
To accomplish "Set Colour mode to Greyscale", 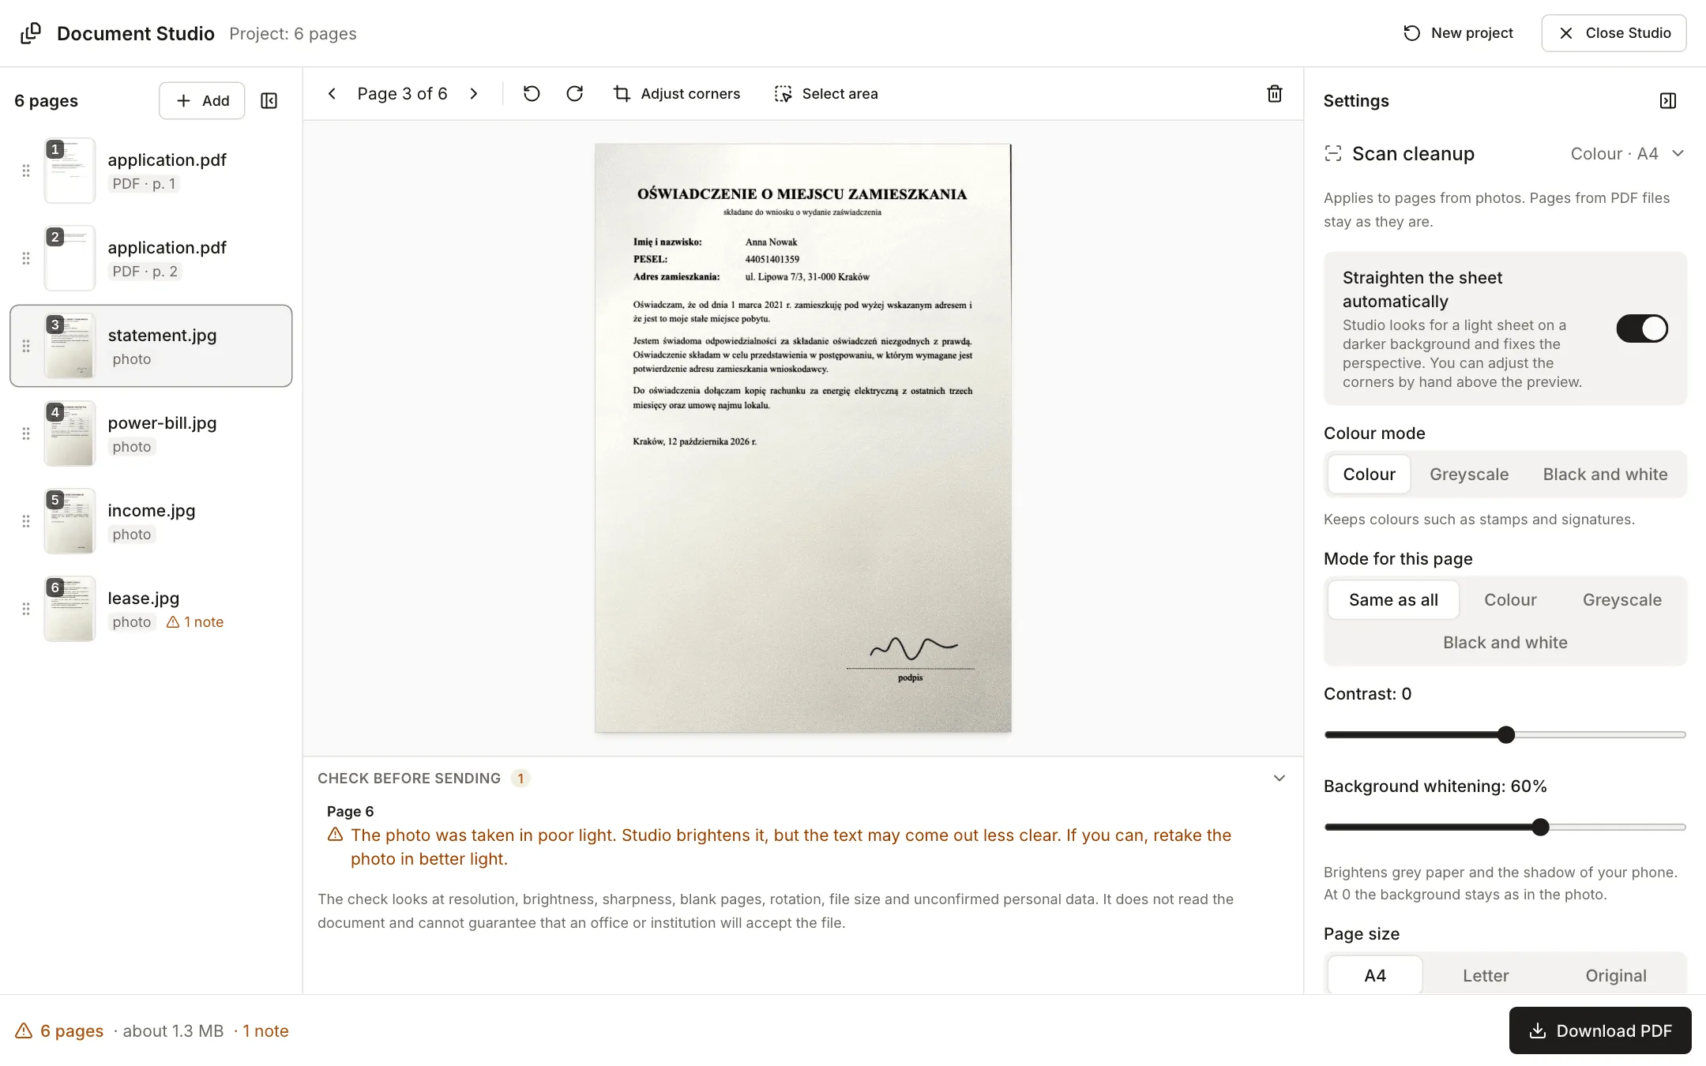I will click(1469, 475).
